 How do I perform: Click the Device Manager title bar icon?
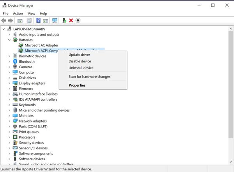(4, 5)
